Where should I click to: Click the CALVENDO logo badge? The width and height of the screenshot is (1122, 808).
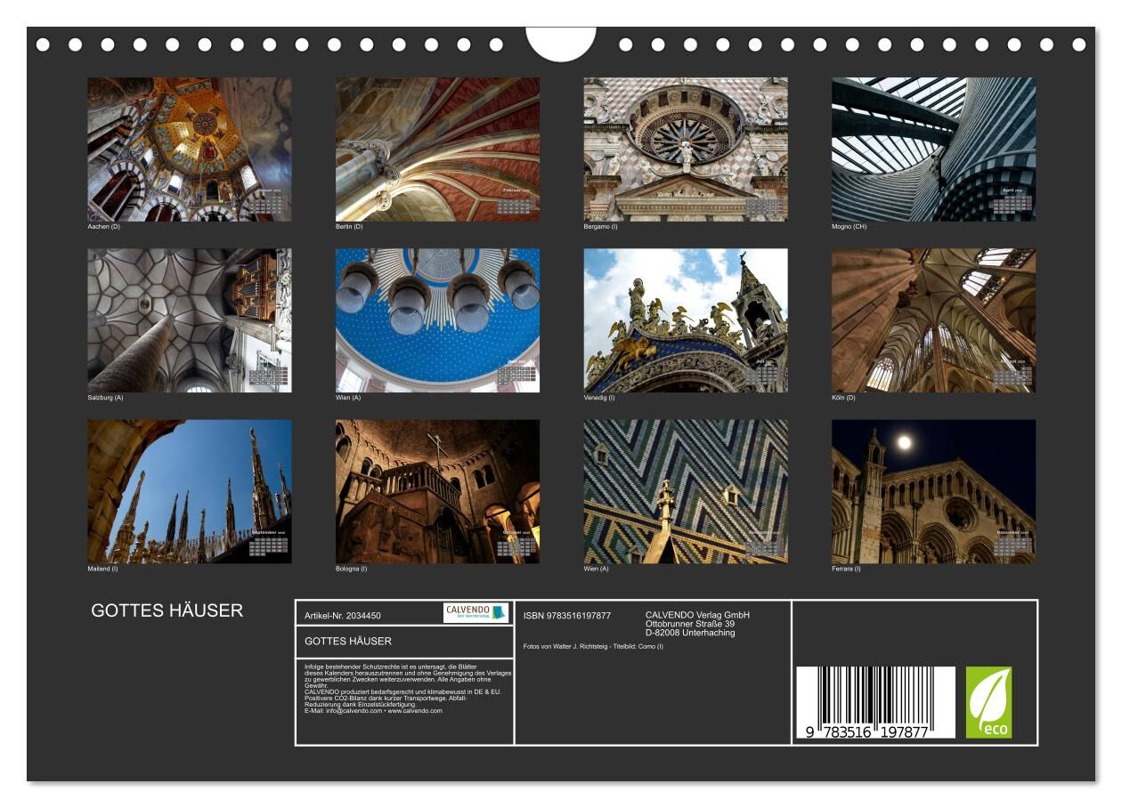476,612
